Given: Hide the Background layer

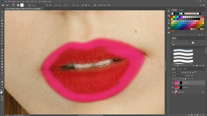Looking at the screenshot, I should 172,92.
